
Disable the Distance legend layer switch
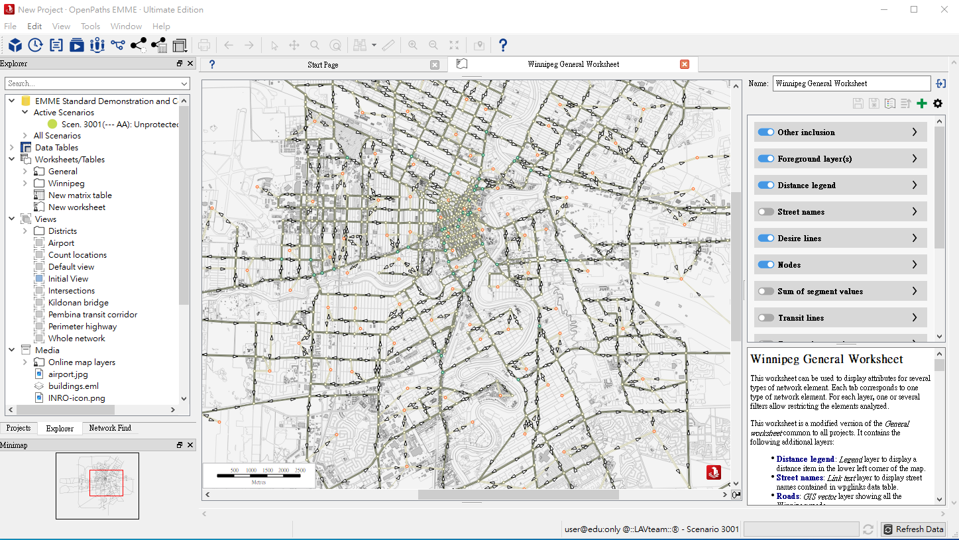point(766,185)
